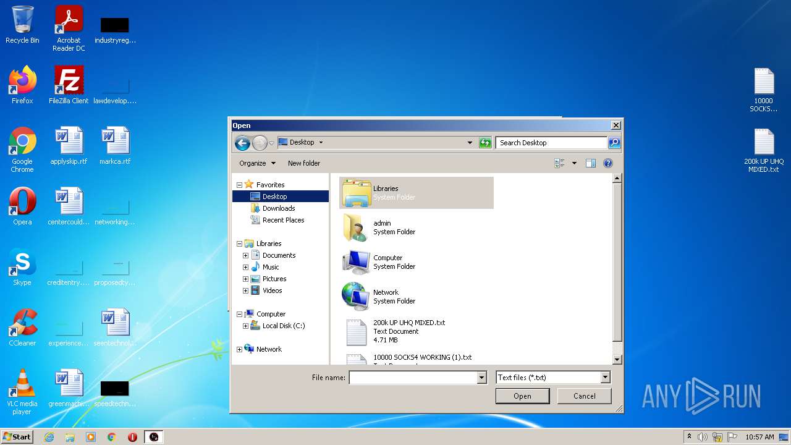
Task: Click New folder button
Action: (x=304, y=163)
